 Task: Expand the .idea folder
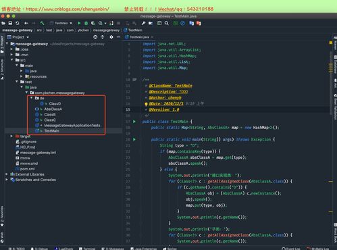pyautogui.click(x=11, y=49)
